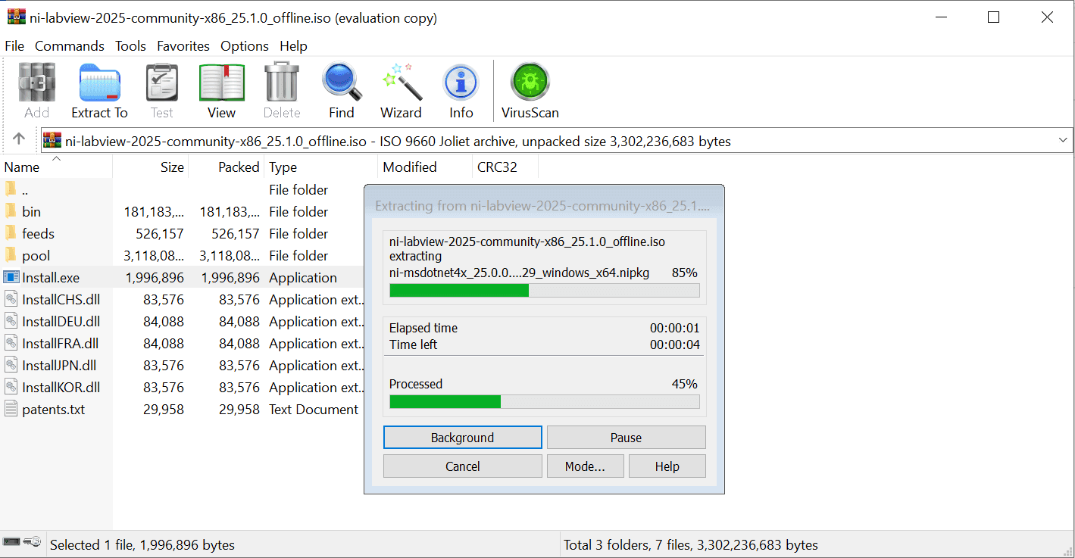
Task: Open the pool folder
Action: (36, 256)
